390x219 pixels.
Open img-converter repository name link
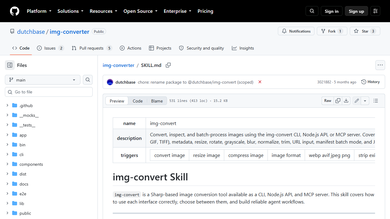tap(69, 31)
